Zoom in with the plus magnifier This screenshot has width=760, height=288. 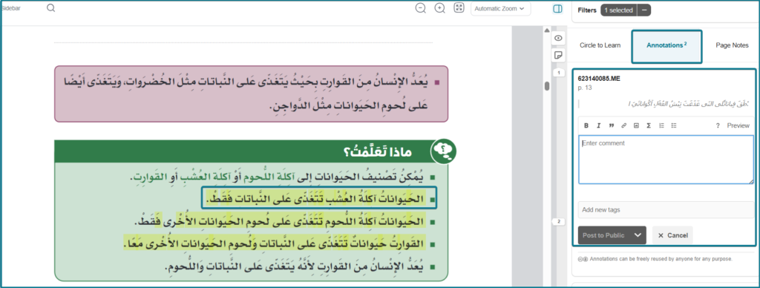coord(439,7)
